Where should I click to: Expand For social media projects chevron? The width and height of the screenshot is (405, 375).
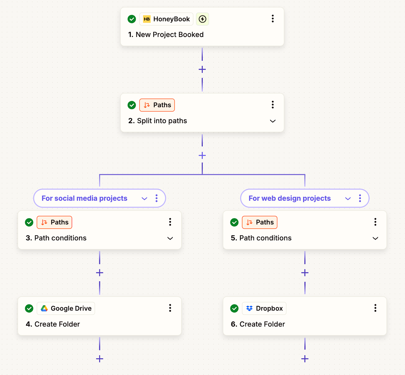144,198
